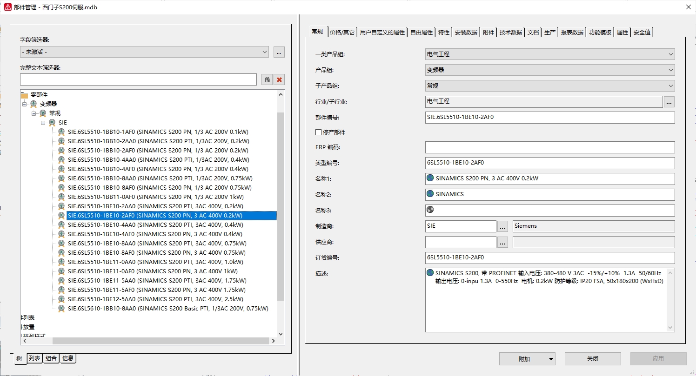The width and height of the screenshot is (696, 376).
Task: Collapse the 常规 tree node
Action: click(34, 113)
